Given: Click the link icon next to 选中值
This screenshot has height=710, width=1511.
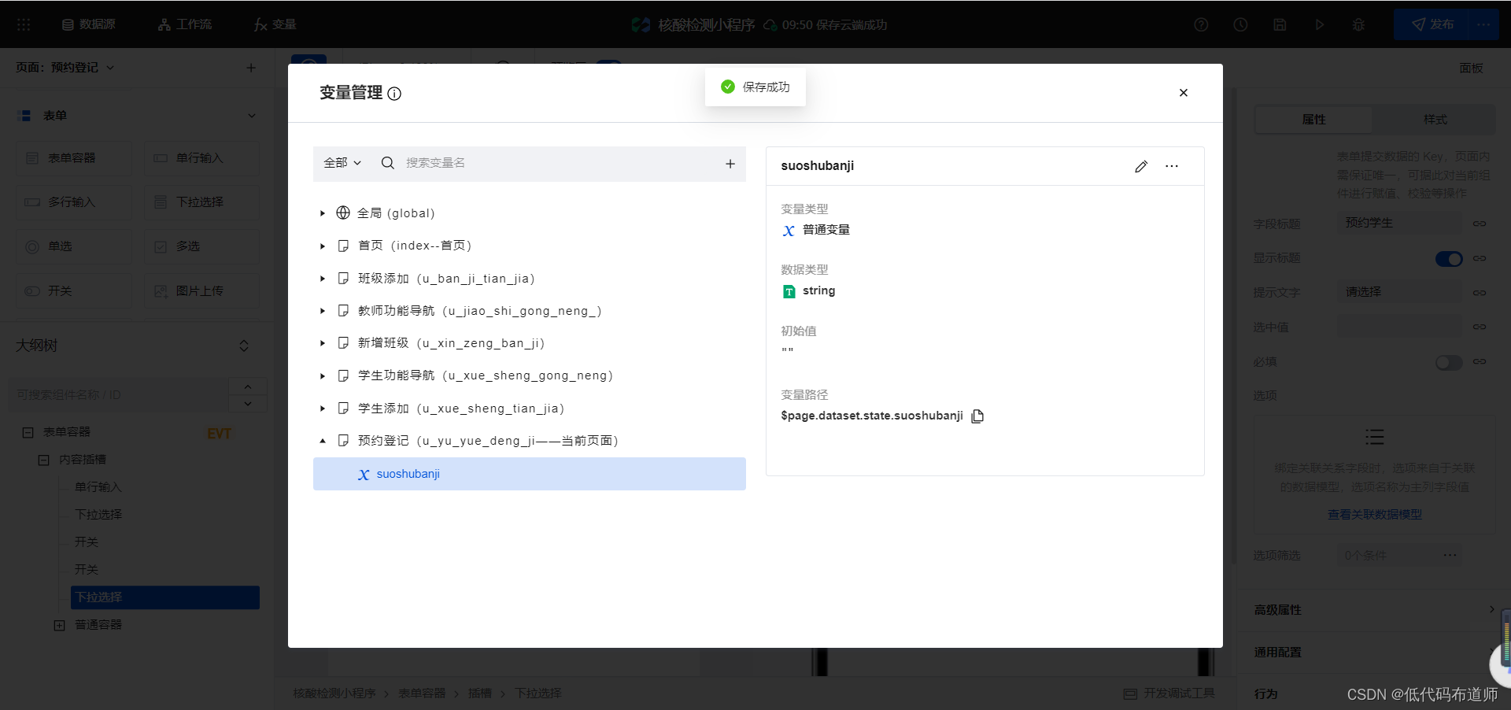Looking at the screenshot, I should 1480,327.
